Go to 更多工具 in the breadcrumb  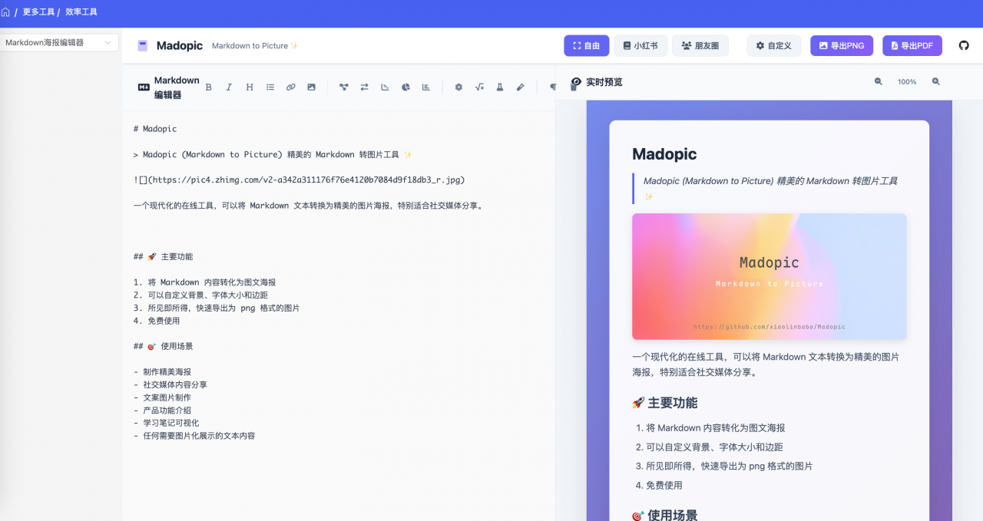[38, 12]
